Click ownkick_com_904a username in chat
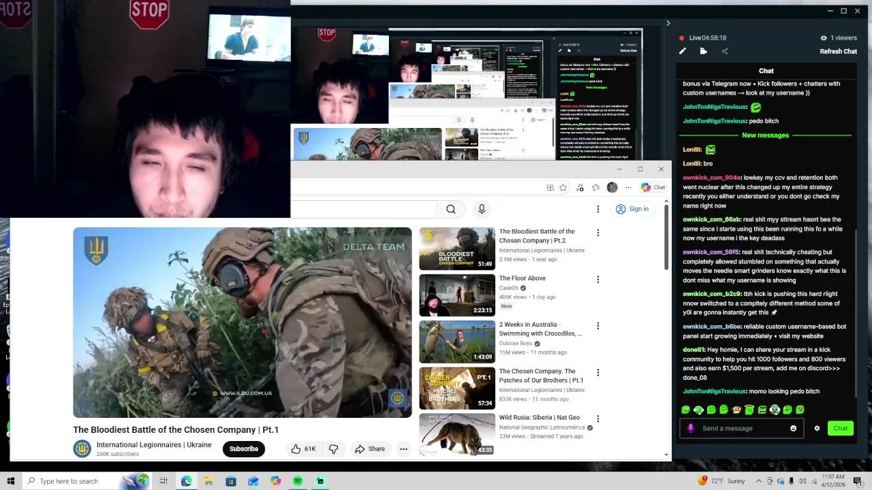872x490 pixels. 711,178
